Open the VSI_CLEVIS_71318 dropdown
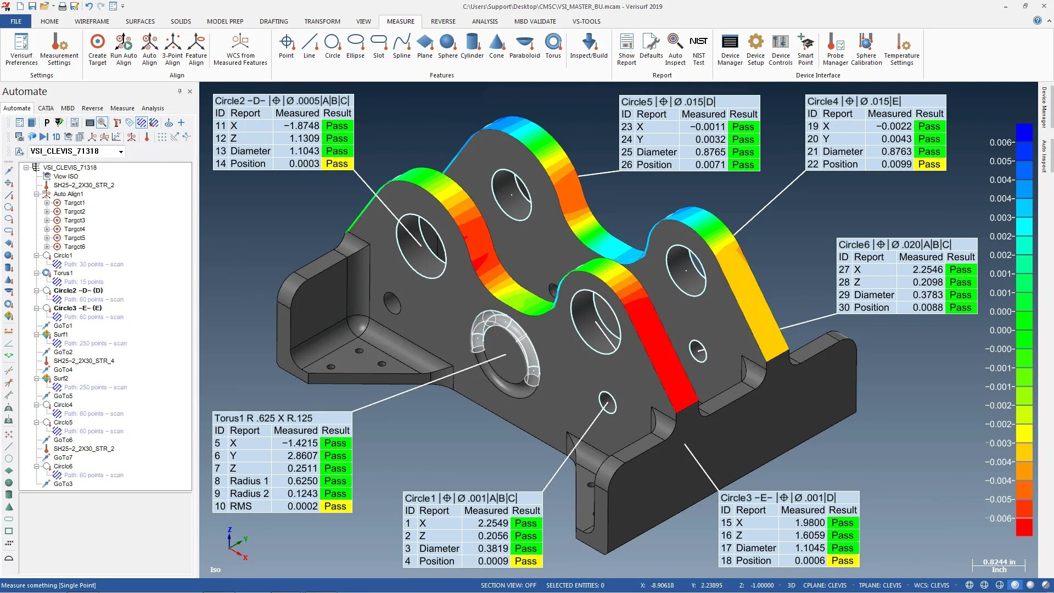This screenshot has width=1054, height=593. 121,152
